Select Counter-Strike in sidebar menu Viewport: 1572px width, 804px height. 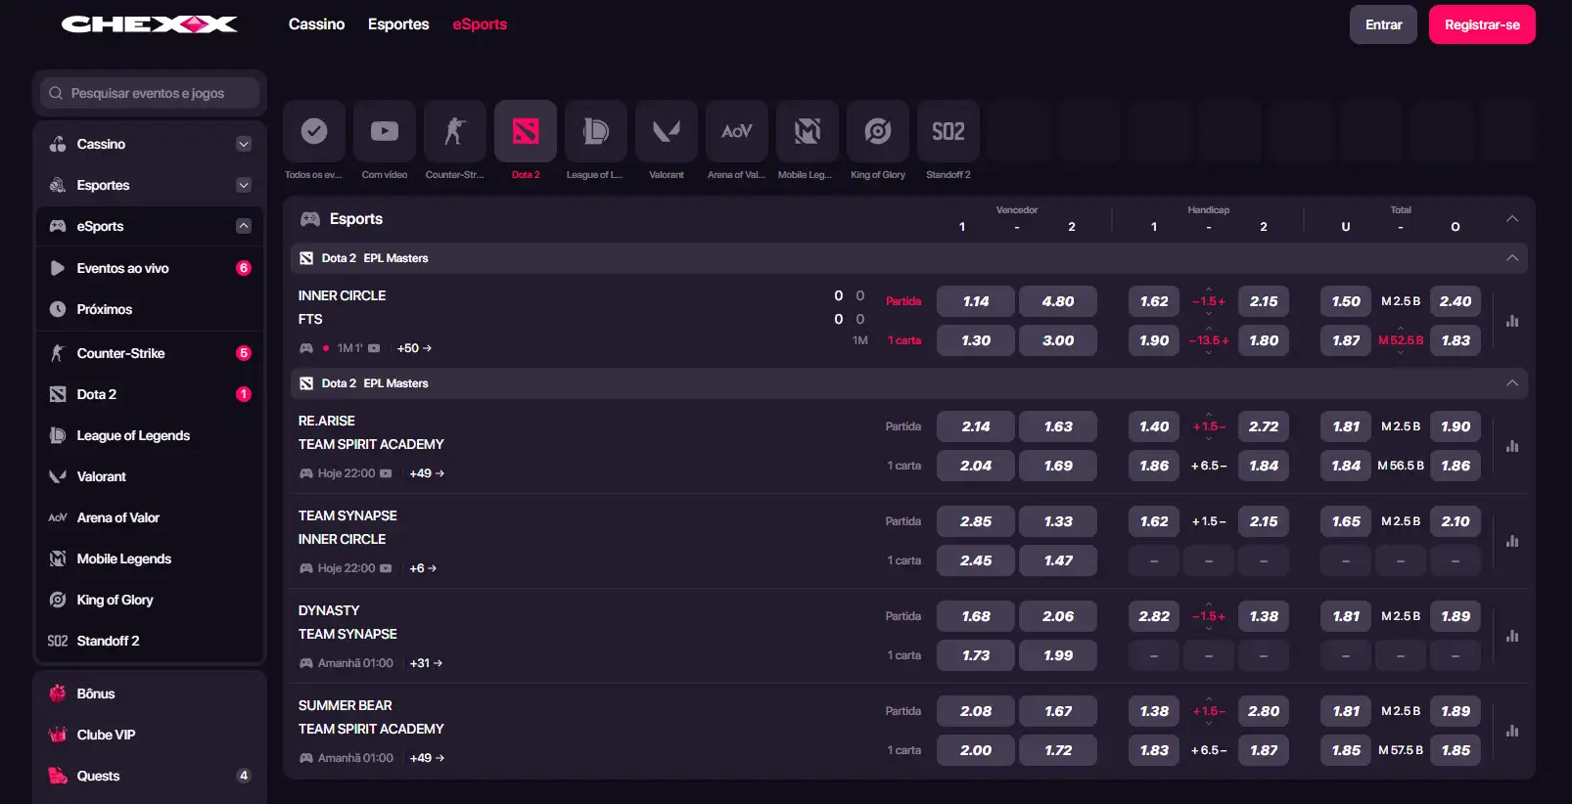150,353
